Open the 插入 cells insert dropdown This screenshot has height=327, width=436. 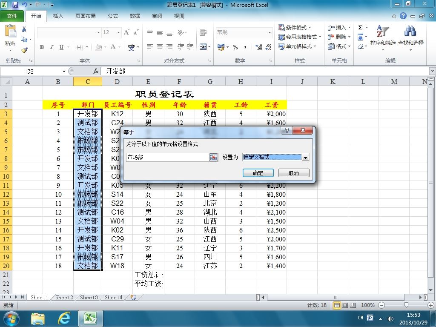[x=339, y=28]
